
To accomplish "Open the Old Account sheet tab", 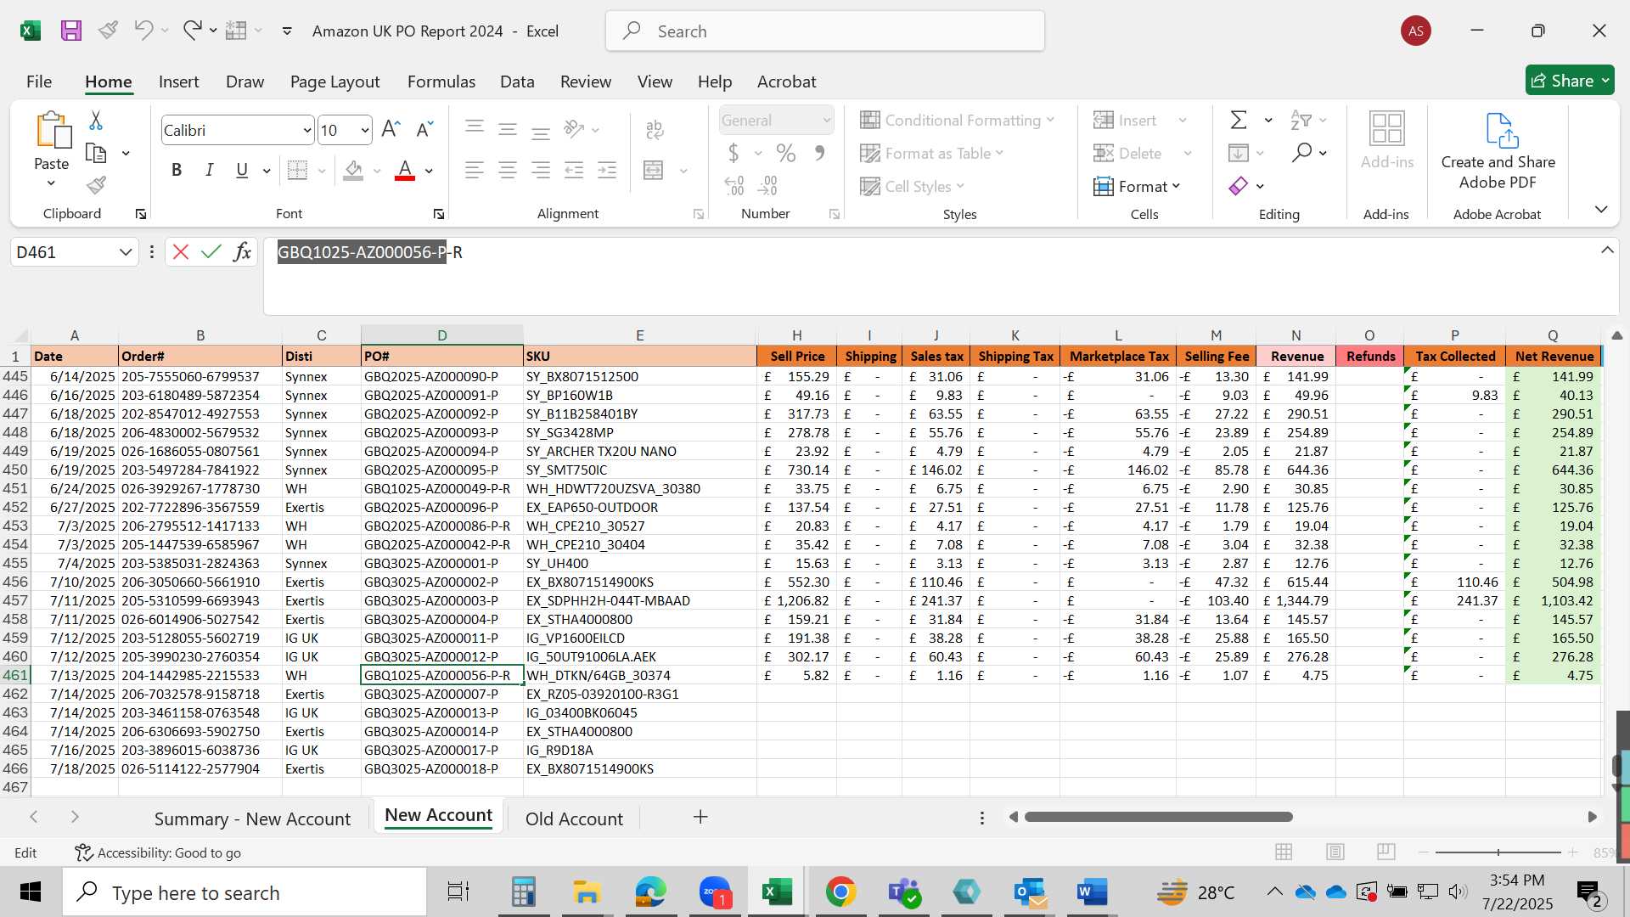I will pyautogui.click(x=574, y=819).
